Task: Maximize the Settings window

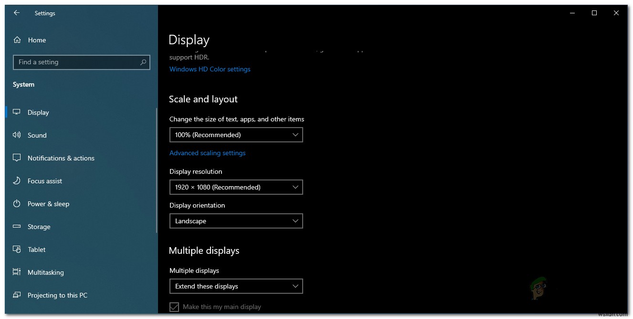Action: (594, 13)
